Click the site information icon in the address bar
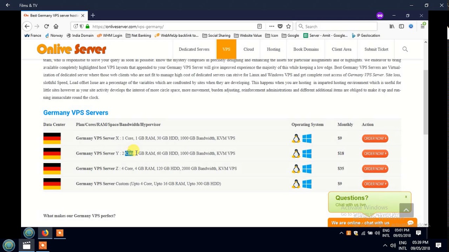Image resolution: width=449 pixels, height=252 pixels. (76, 26)
